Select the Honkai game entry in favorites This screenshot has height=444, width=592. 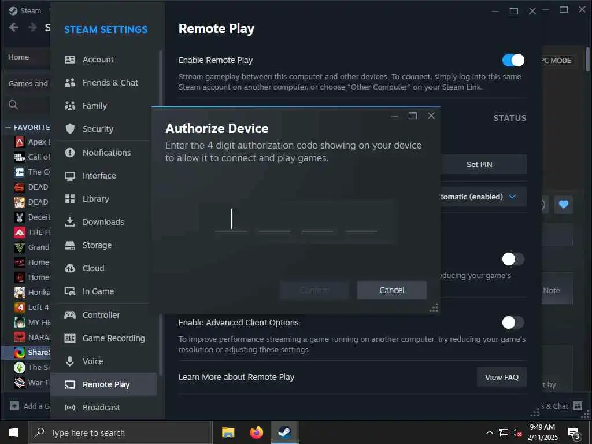click(x=32, y=292)
